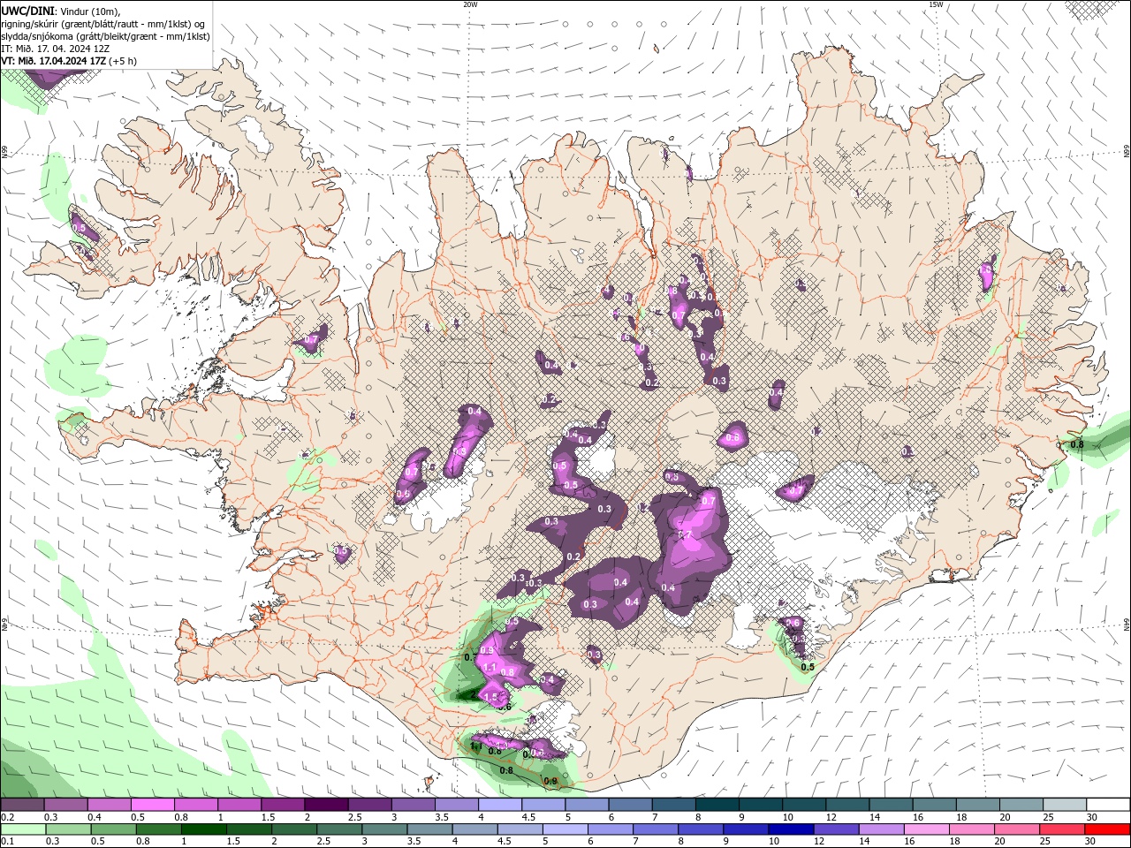This screenshot has width=1131, height=848.
Task: Select the 'VT: Mið. 17.04.2024 17Z' valid time
Action: 54,61
